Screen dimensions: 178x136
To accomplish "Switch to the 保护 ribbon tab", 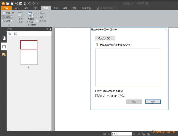I will [56, 8].
